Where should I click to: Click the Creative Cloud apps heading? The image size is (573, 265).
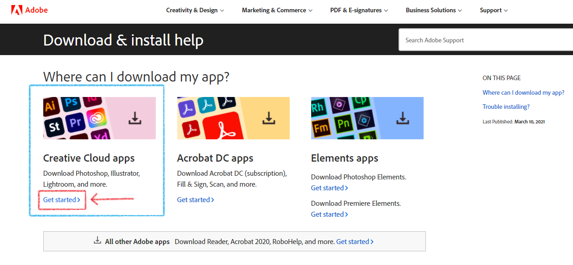(x=89, y=158)
